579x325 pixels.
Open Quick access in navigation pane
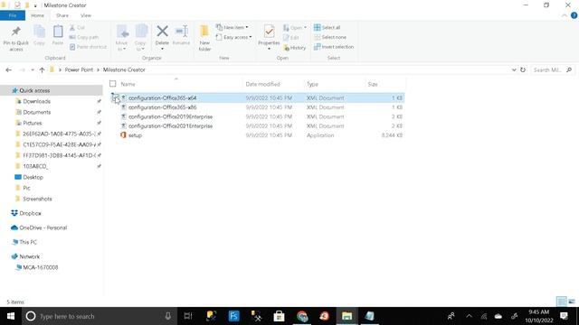tap(34, 90)
